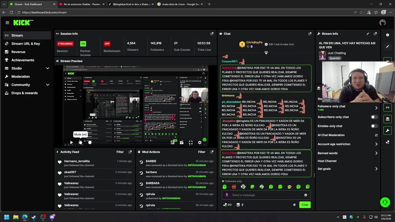Adjust the preview volume slider
Image resolution: width=395 pixels, height=222 pixels.
90,142
